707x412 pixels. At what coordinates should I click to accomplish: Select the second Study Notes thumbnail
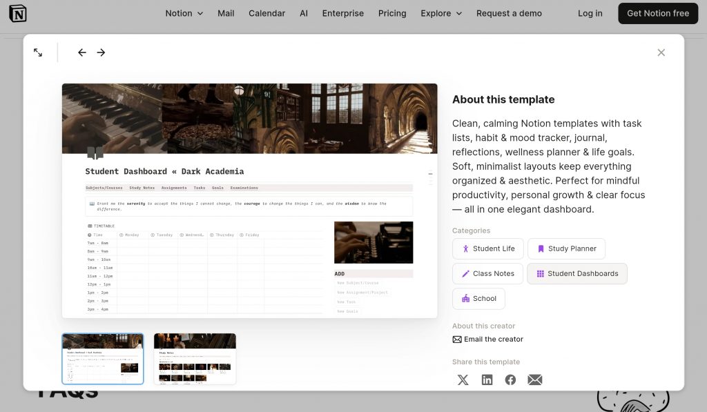195,358
